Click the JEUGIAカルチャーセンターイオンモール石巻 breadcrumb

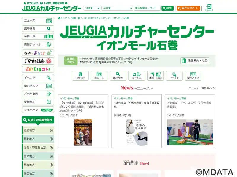[x=107, y=18]
